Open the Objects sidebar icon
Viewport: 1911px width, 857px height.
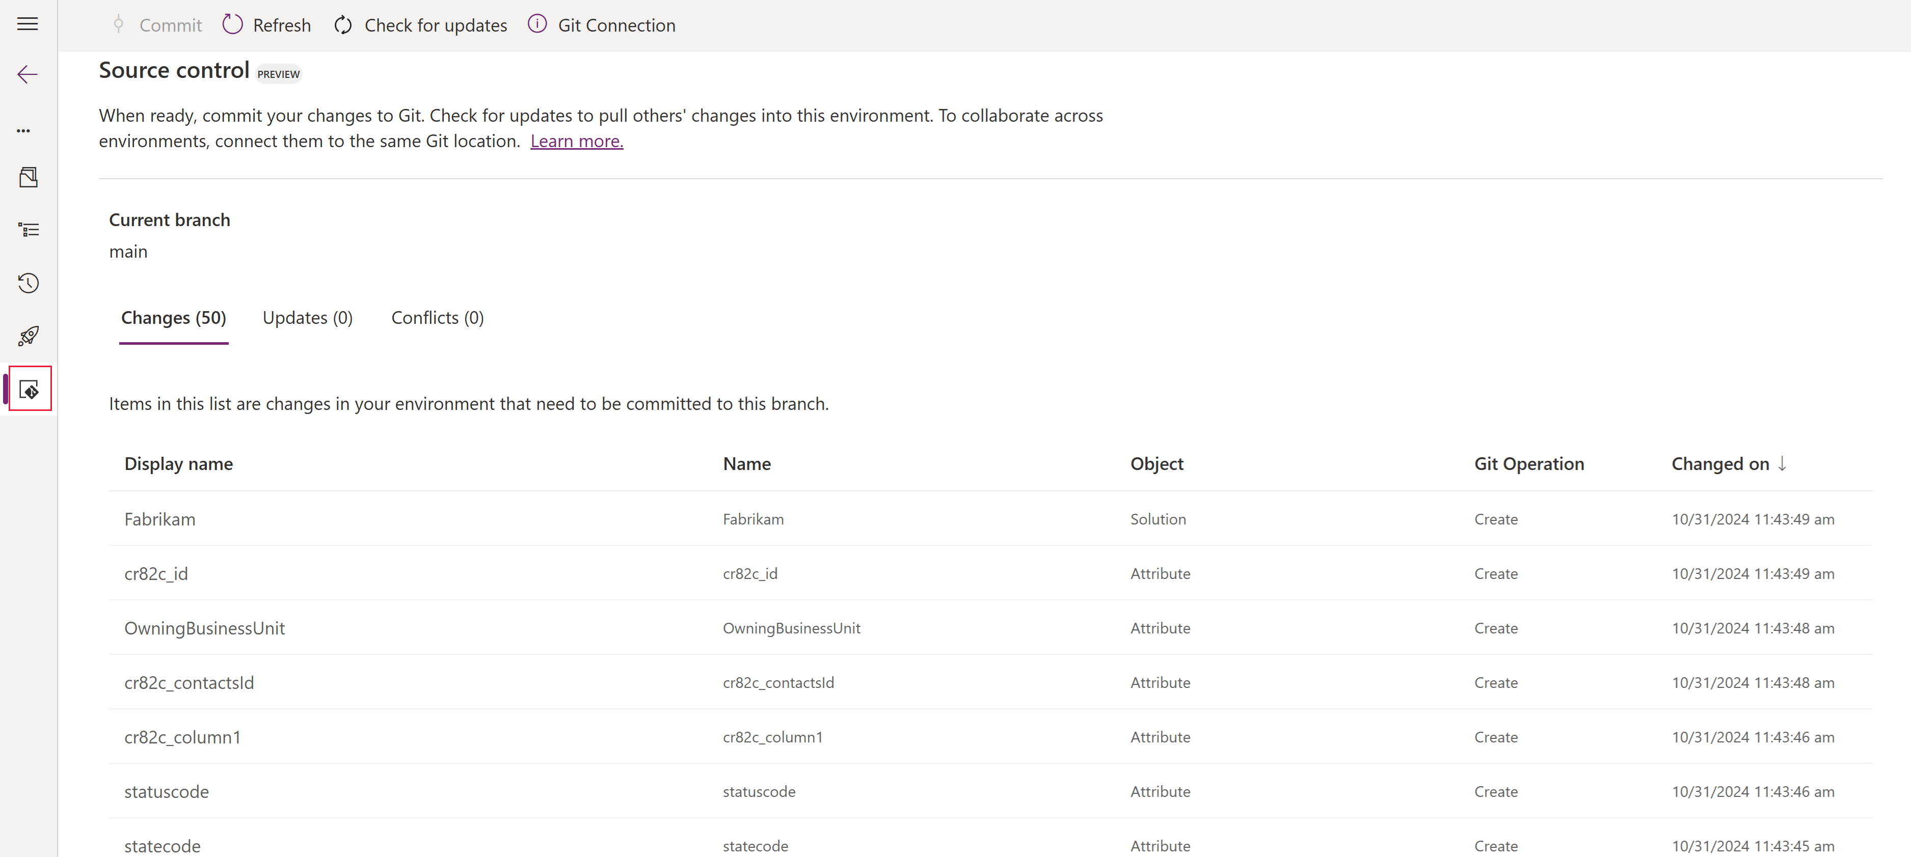28,177
